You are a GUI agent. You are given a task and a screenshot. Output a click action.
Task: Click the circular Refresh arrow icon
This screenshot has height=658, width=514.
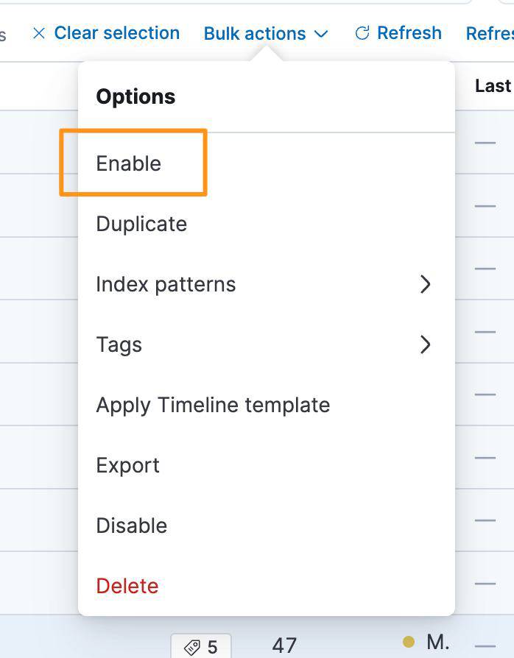362,33
